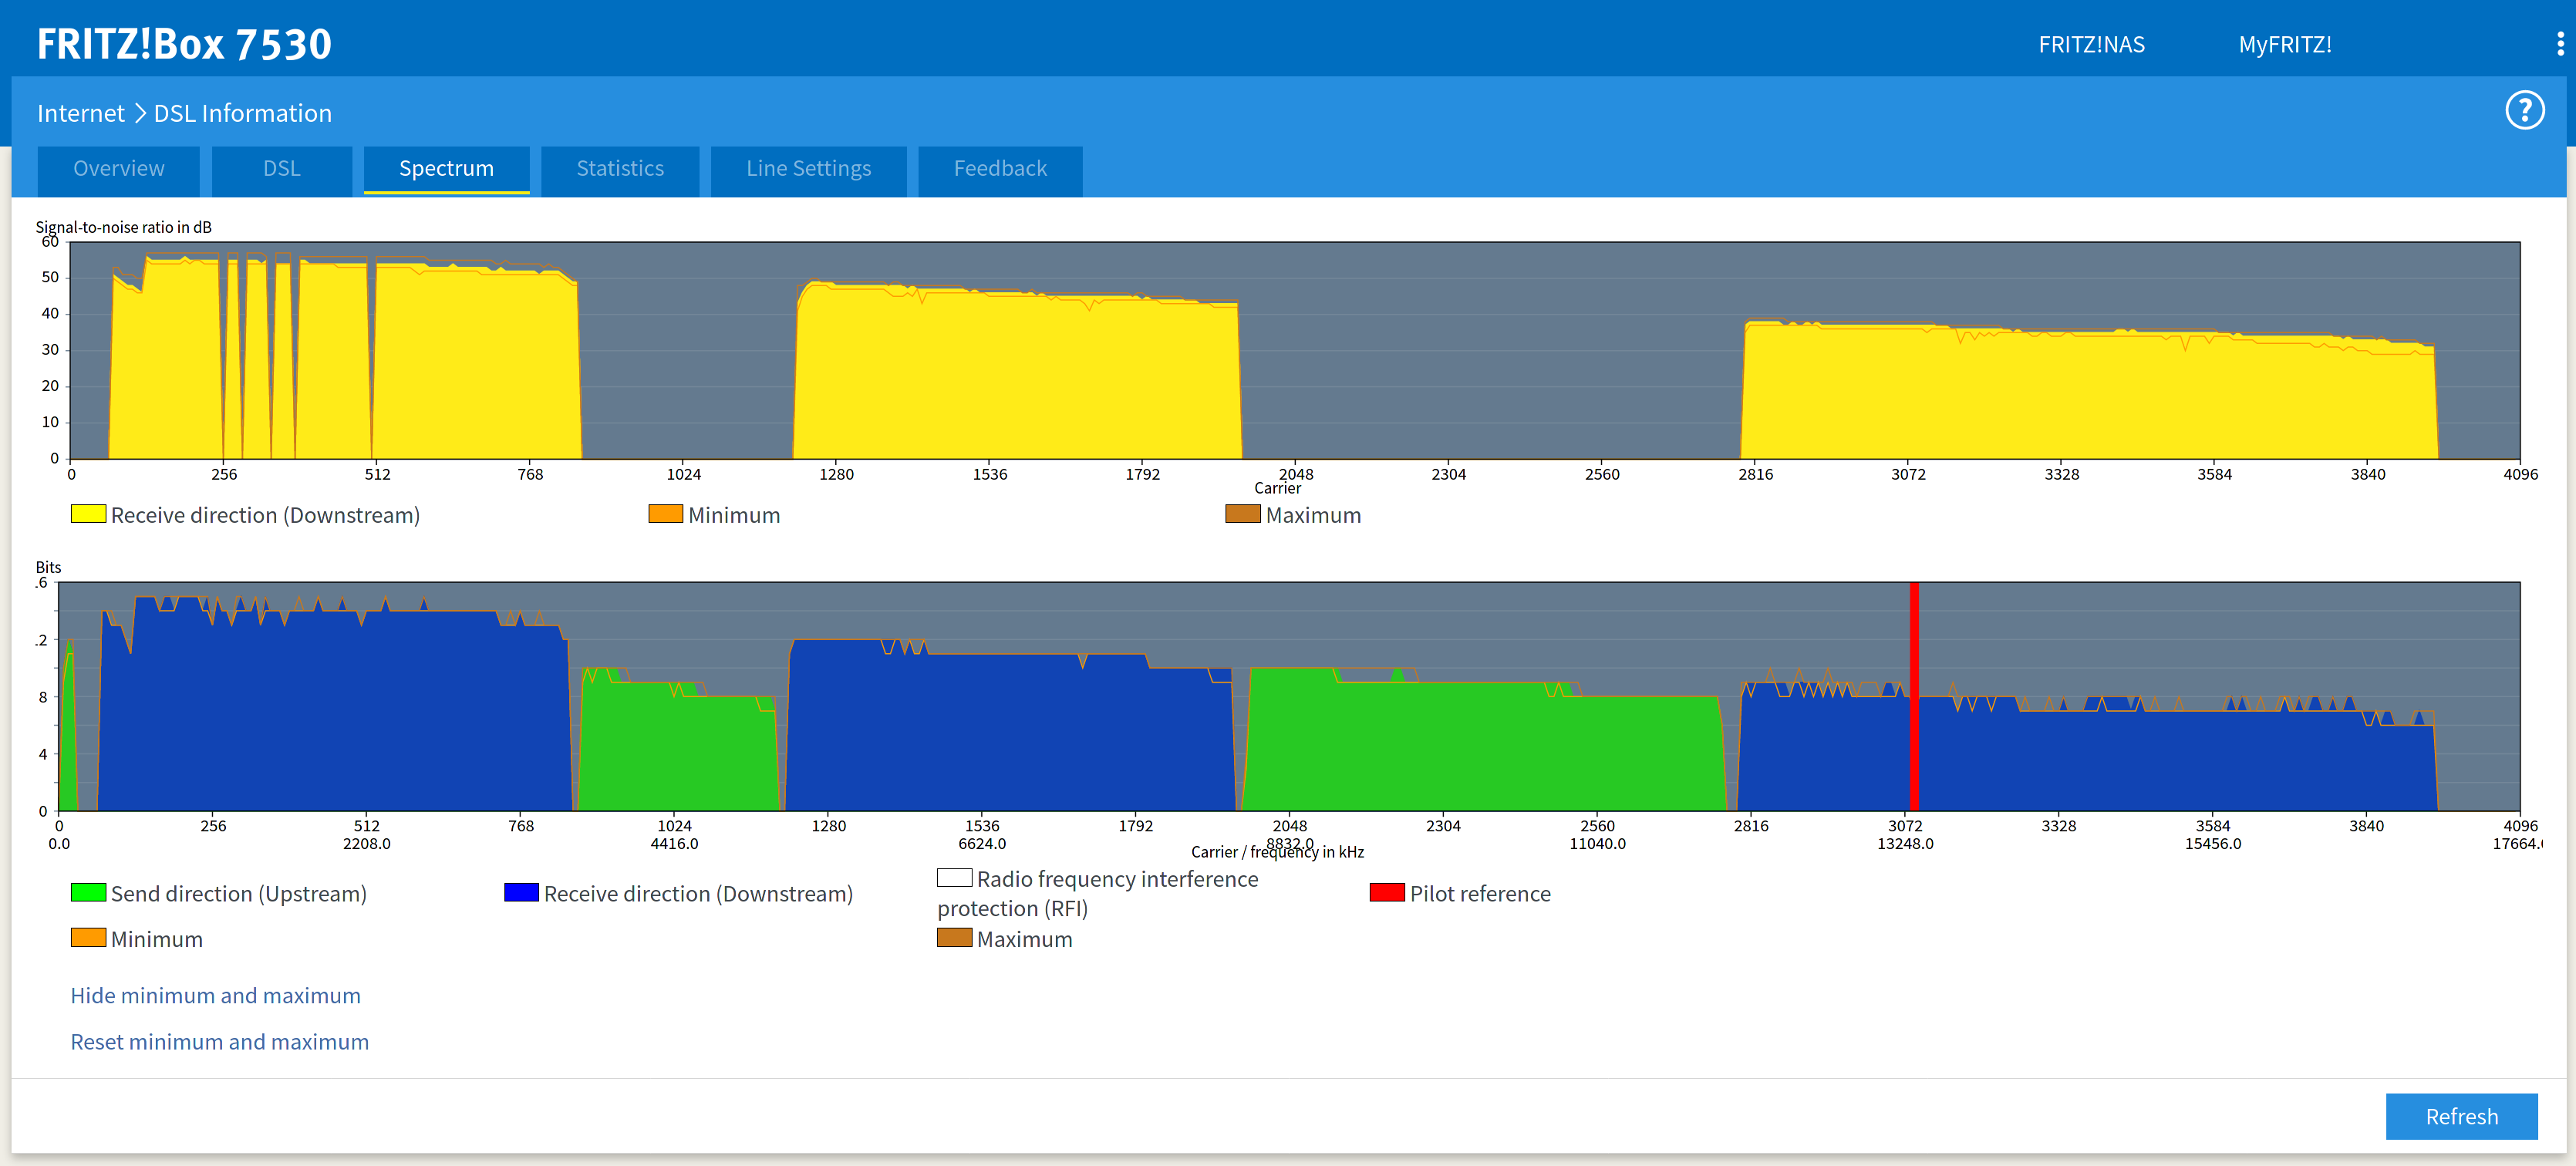Open the Line Settings tab
The width and height of the screenshot is (2576, 1166).
point(808,169)
